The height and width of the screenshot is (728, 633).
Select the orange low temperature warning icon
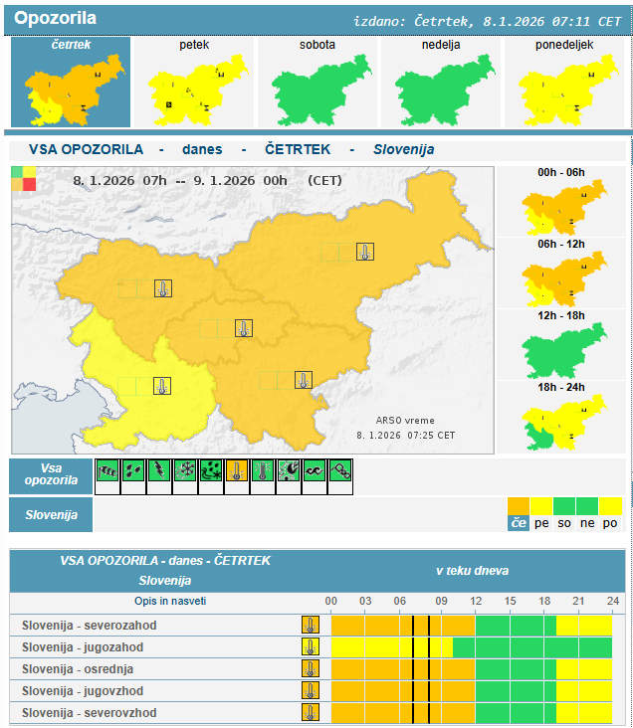click(x=237, y=470)
